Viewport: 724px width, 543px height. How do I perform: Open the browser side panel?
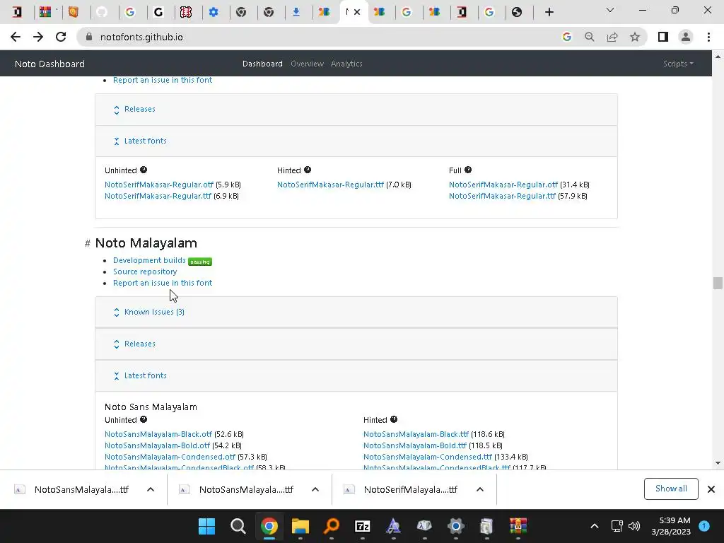tap(663, 37)
